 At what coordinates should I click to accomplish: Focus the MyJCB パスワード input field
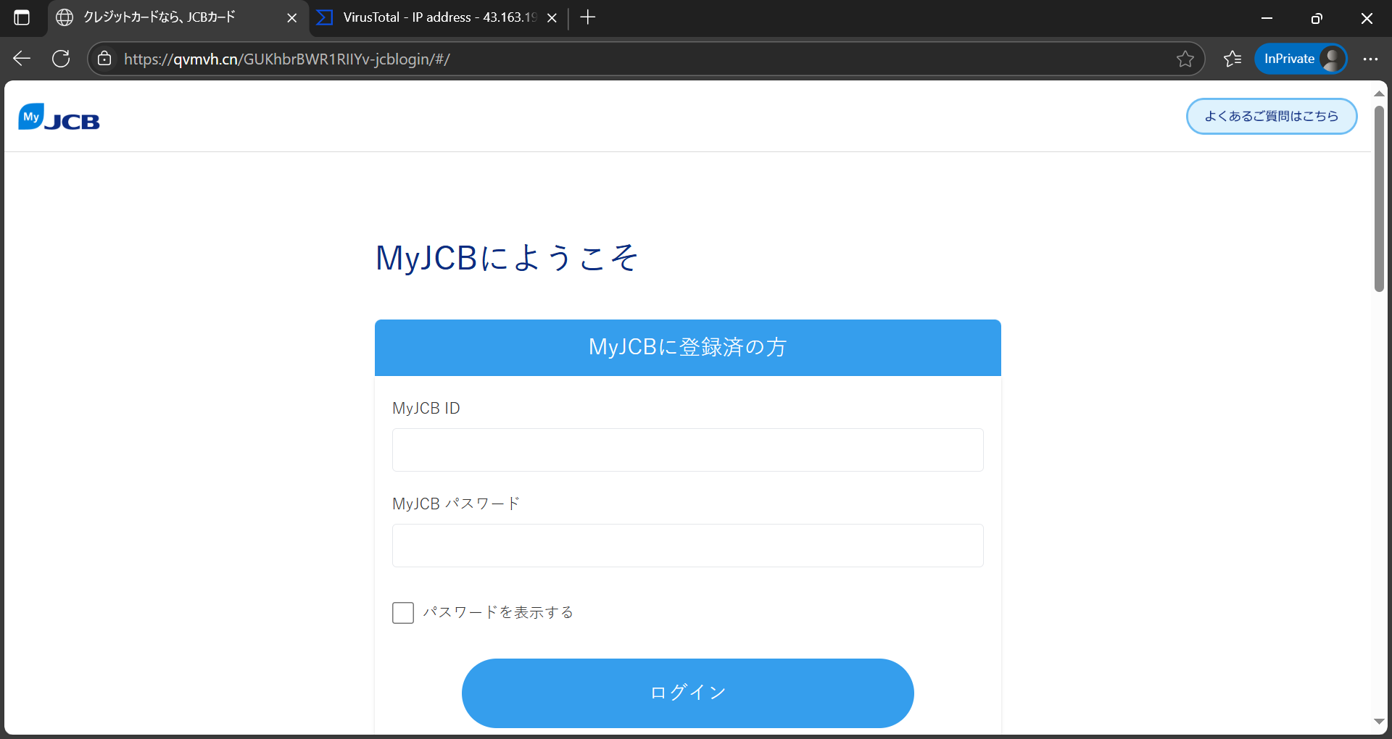point(687,546)
